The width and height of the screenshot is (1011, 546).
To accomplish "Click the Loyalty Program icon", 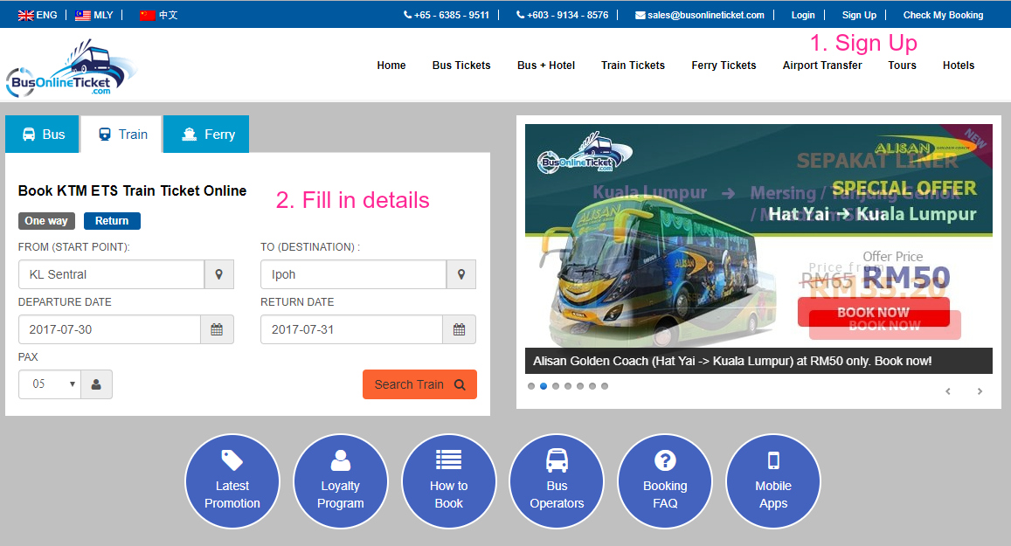I will click(x=341, y=480).
